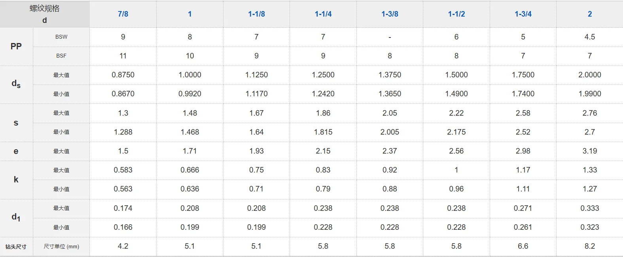This screenshot has width=623, height=257.
Task: Open the 1-3/8 size link
Action: (x=390, y=14)
